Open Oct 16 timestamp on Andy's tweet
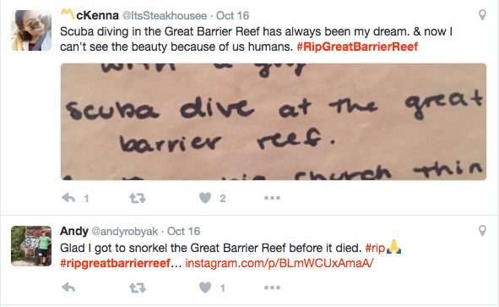Viewport: 499px width, 307px height. point(183,231)
